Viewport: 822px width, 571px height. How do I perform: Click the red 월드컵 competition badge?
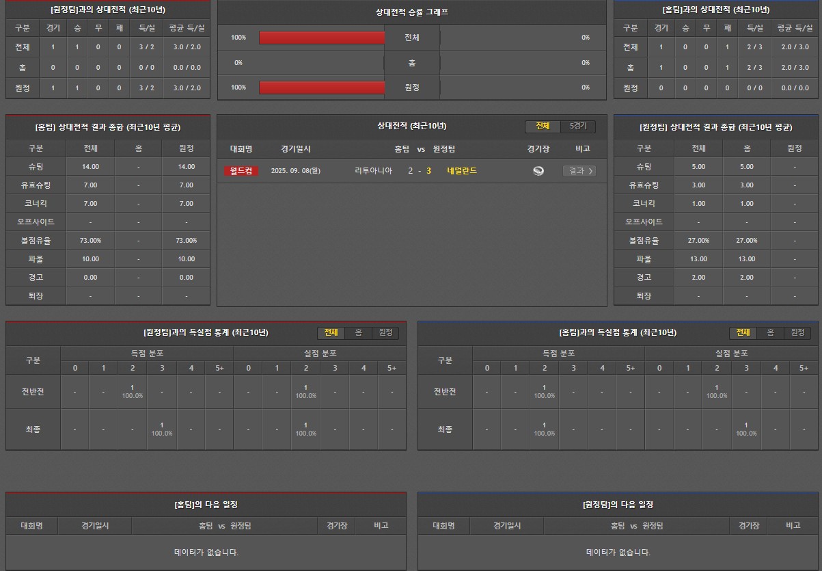point(241,171)
